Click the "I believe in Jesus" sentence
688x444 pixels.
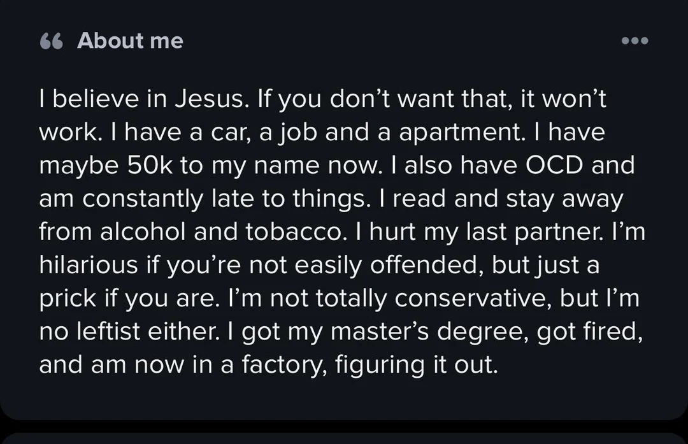(x=138, y=99)
